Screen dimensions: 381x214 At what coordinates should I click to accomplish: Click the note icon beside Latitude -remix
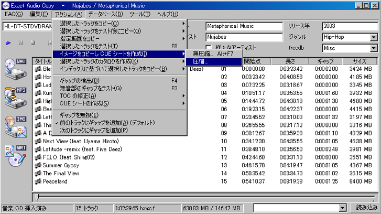(x=38, y=149)
